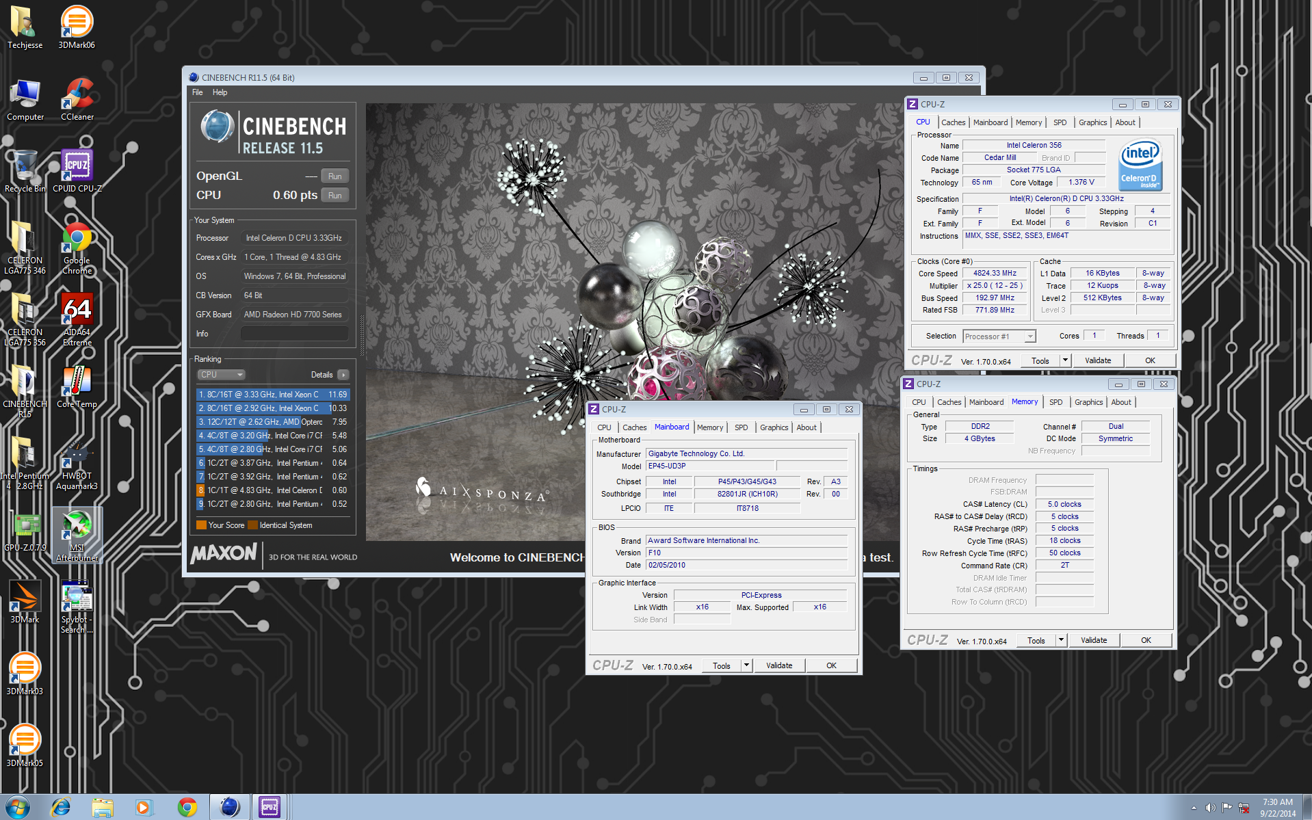Launch the CCleaner desktop shortcut
1312x820 pixels.
click(77, 99)
